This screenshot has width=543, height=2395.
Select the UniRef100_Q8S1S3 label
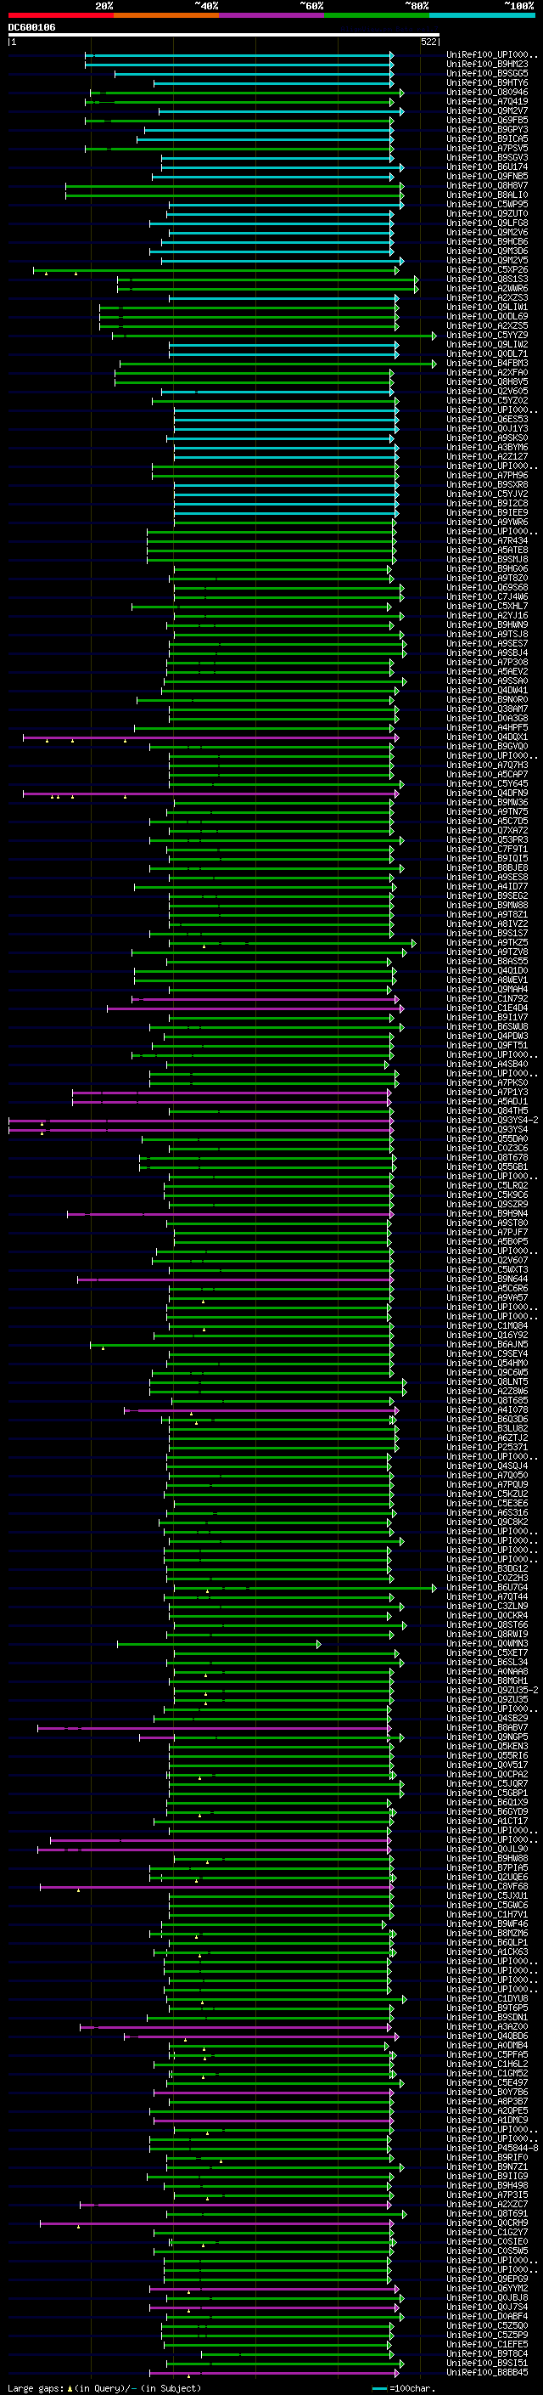487,279
